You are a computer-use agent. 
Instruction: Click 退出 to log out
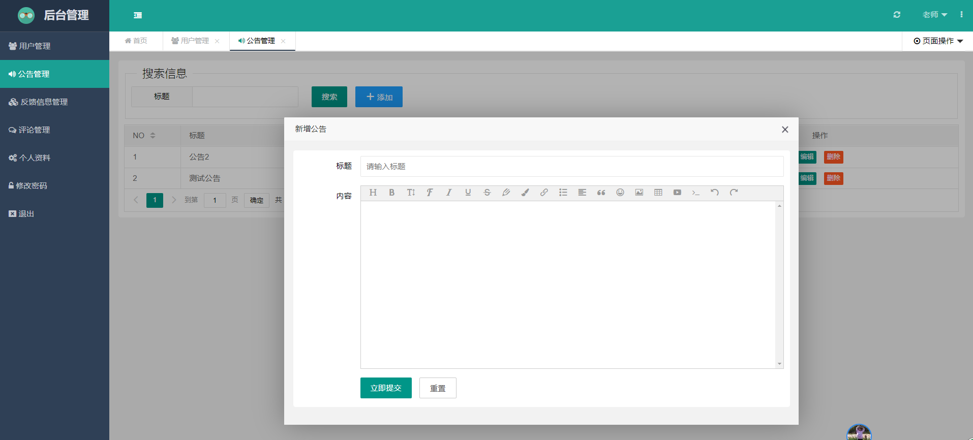click(54, 214)
